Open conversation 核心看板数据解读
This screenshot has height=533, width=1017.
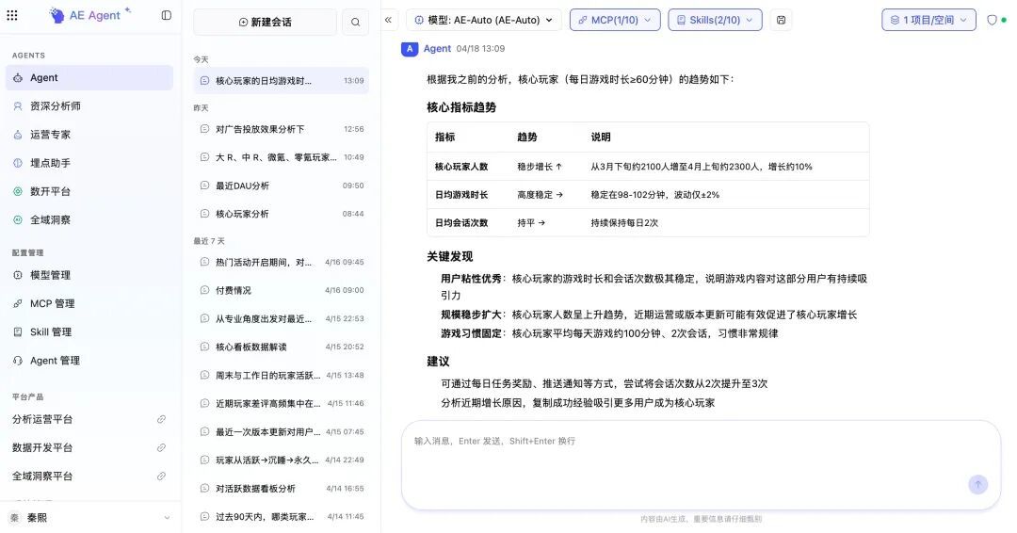click(x=281, y=347)
